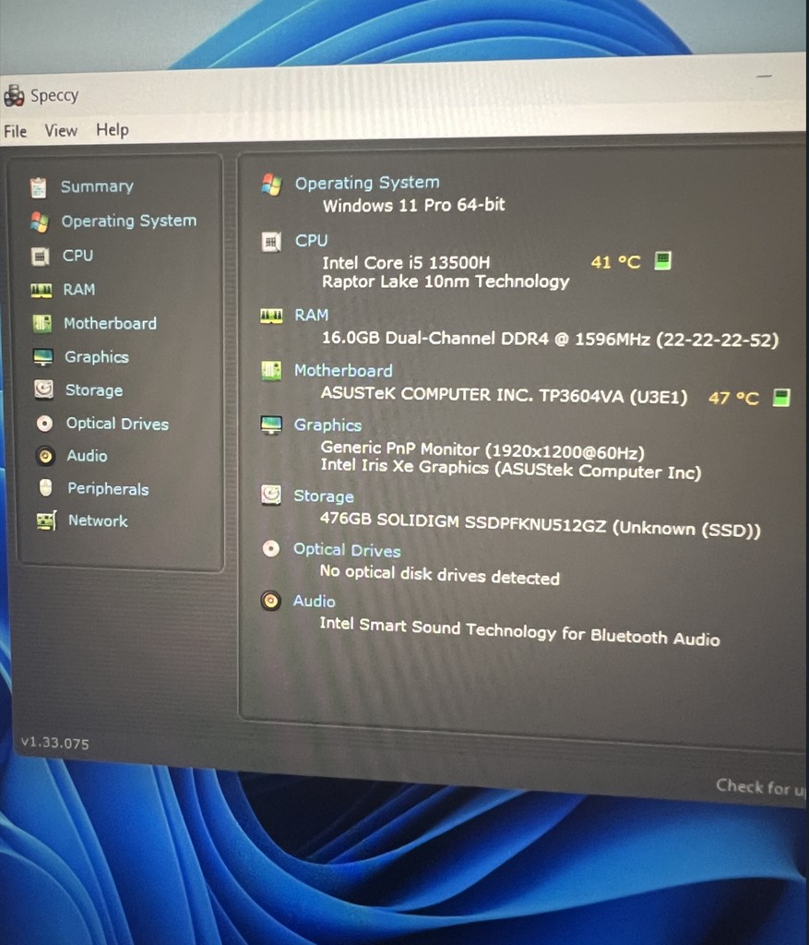This screenshot has height=945, width=809.
Task: Open Storage section in sidebar
Action: (94, 390)
